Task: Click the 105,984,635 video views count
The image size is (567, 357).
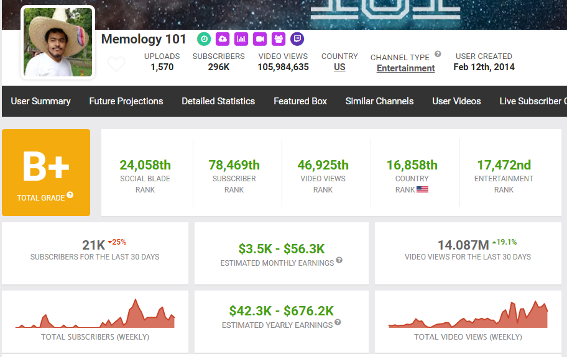Action: [x=283, y=67]
